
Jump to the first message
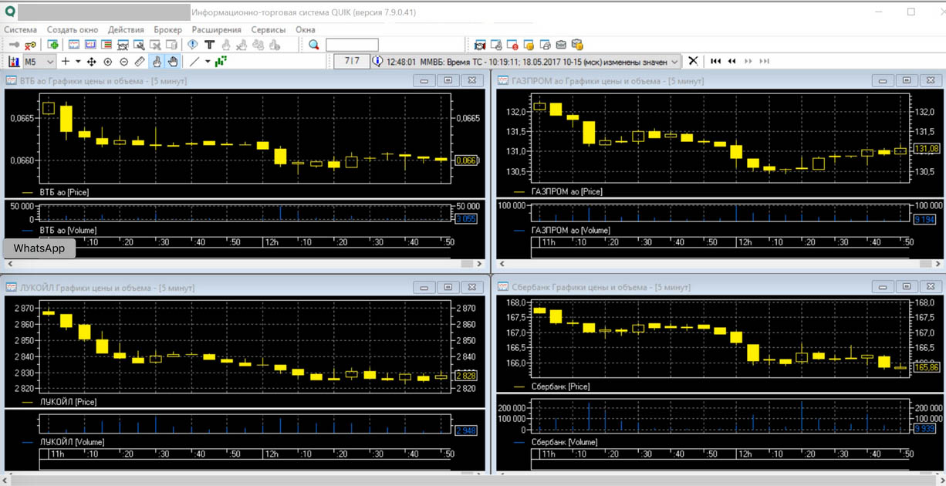tap(716, 61)
